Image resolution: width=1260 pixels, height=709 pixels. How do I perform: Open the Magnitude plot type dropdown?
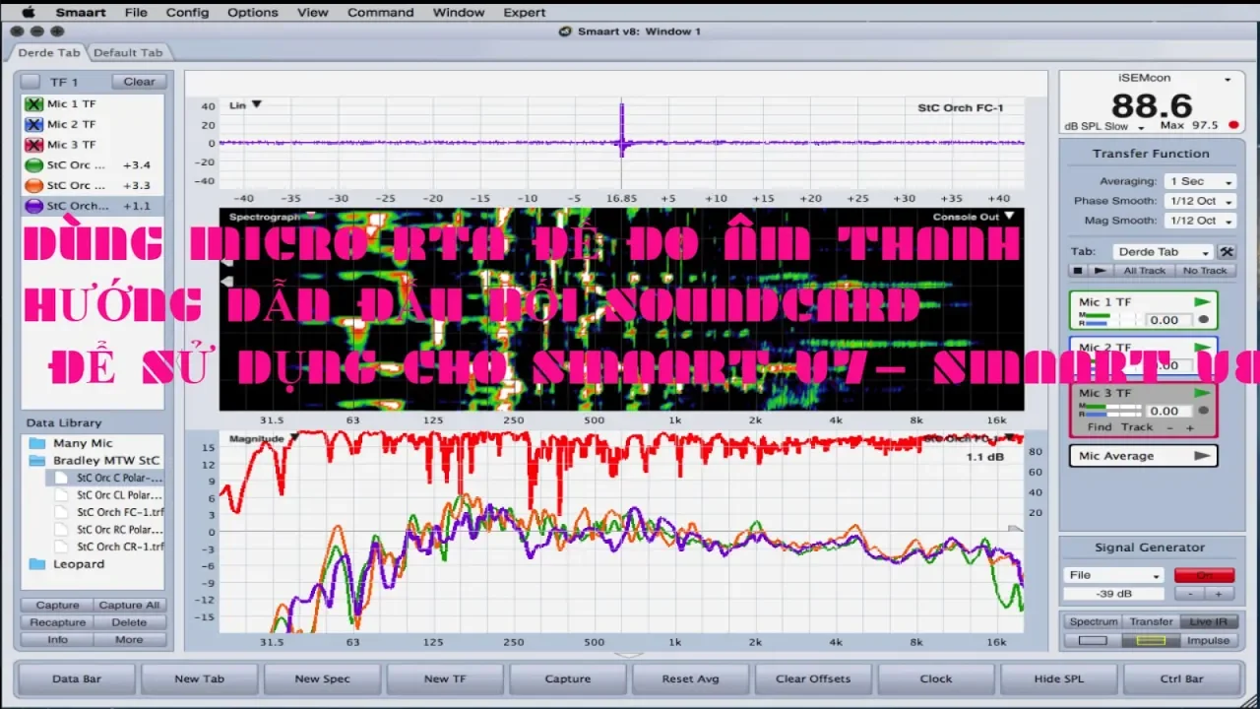tap(263, 438)
